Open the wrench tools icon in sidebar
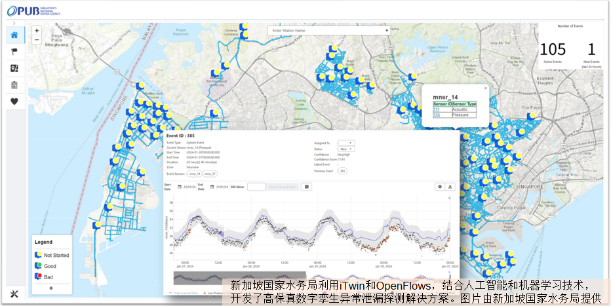The width and height of the screenshot is (611, 306). (14, 294)
